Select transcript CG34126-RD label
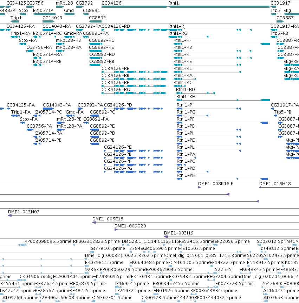Viewport: 299px width, 303px height. pyautogui.click(x=116, y=26)
